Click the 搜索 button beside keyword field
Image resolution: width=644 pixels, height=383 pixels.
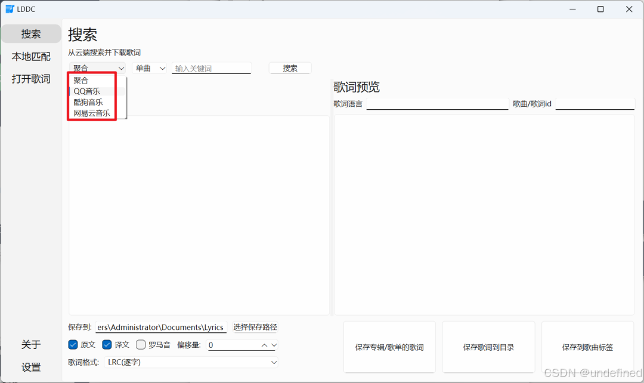click(290, 68)
